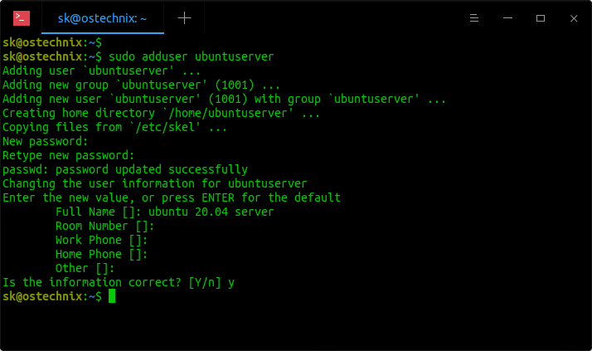
Task: Click the Home Phone [] line
Action: click(101, 254)
